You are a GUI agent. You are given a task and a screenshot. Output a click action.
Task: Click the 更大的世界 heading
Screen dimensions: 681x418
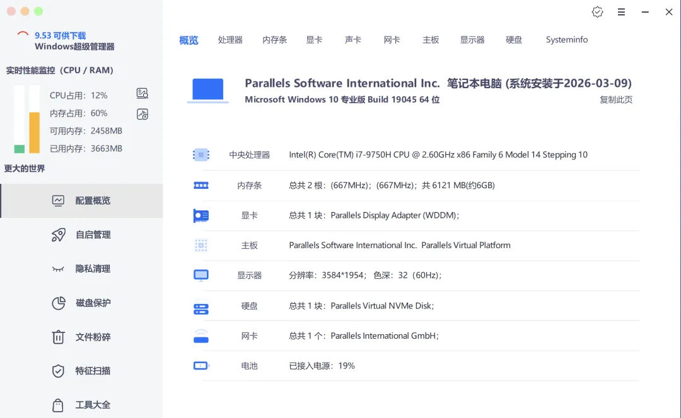point(25,169)
